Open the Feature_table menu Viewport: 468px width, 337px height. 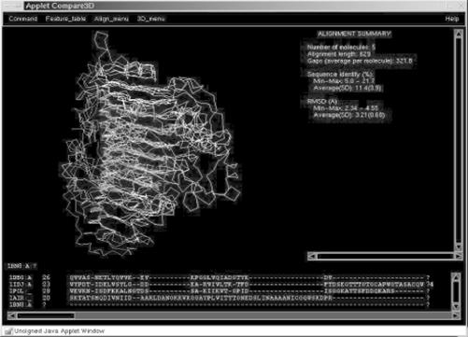pyautogui.click(x=65, y=19)
